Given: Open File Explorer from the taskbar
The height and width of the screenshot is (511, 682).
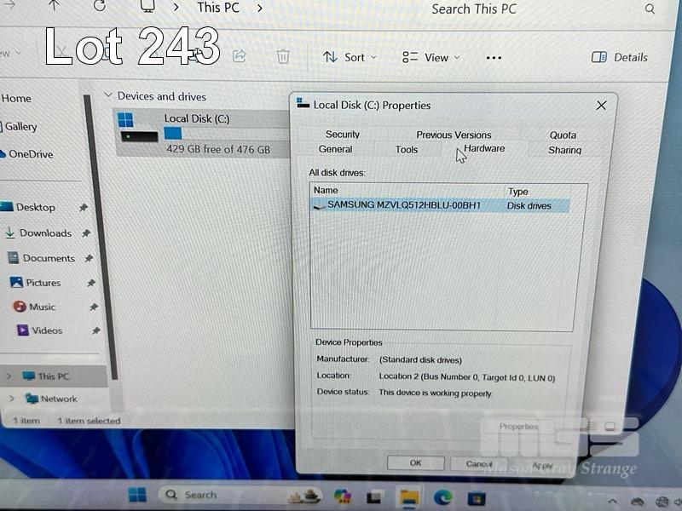Looking at the screenshot, I should (x=410, y=496).
